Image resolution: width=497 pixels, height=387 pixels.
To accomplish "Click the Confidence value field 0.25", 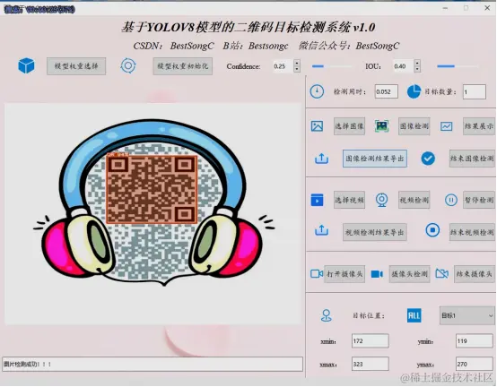I will [x=283, y=66].
